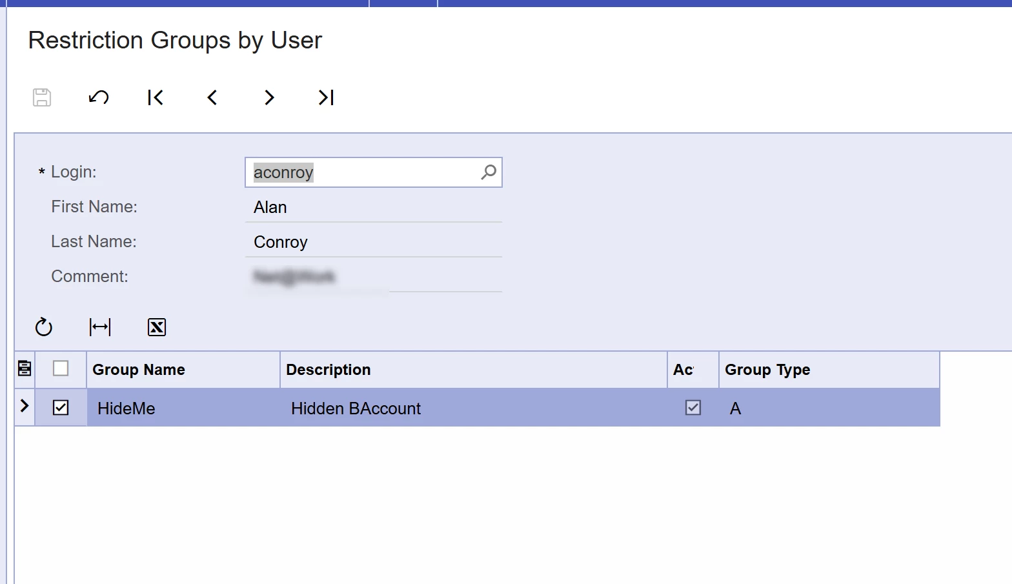Sort by Group Type column header
Viewport: 1012px width, 584px height.
pos(829,370)
